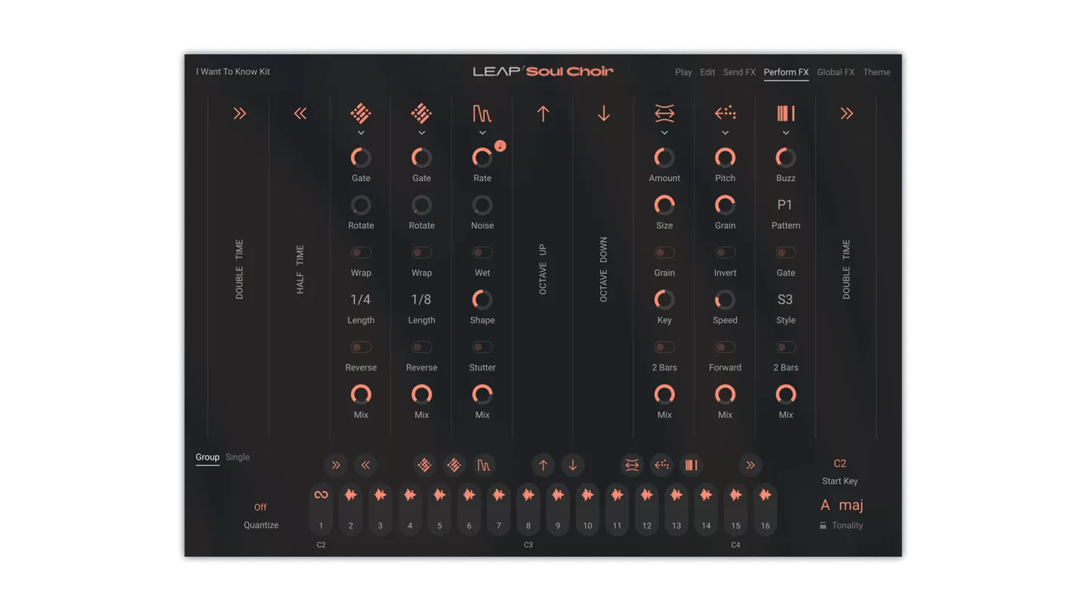The height and width of the screenshot is (611, 1087).
Task: Click the I Want To Know Kit preset name
Action: coord(233,72)
